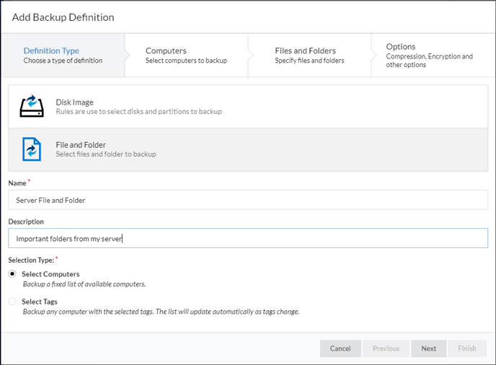The width and height of the screenshot is (496, 365).
Task: Click the File and Folder document icon
Action: coord(32,149)
